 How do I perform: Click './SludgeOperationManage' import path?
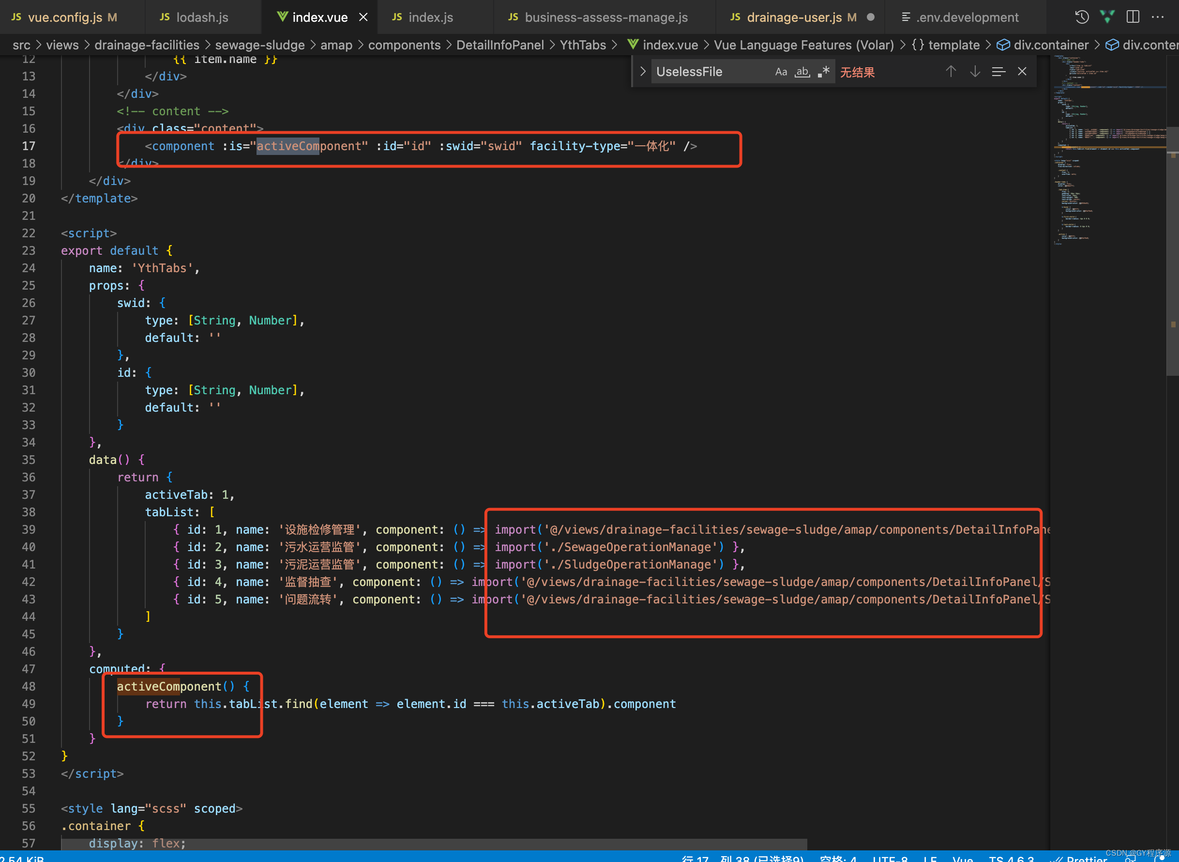coord(634,565)
